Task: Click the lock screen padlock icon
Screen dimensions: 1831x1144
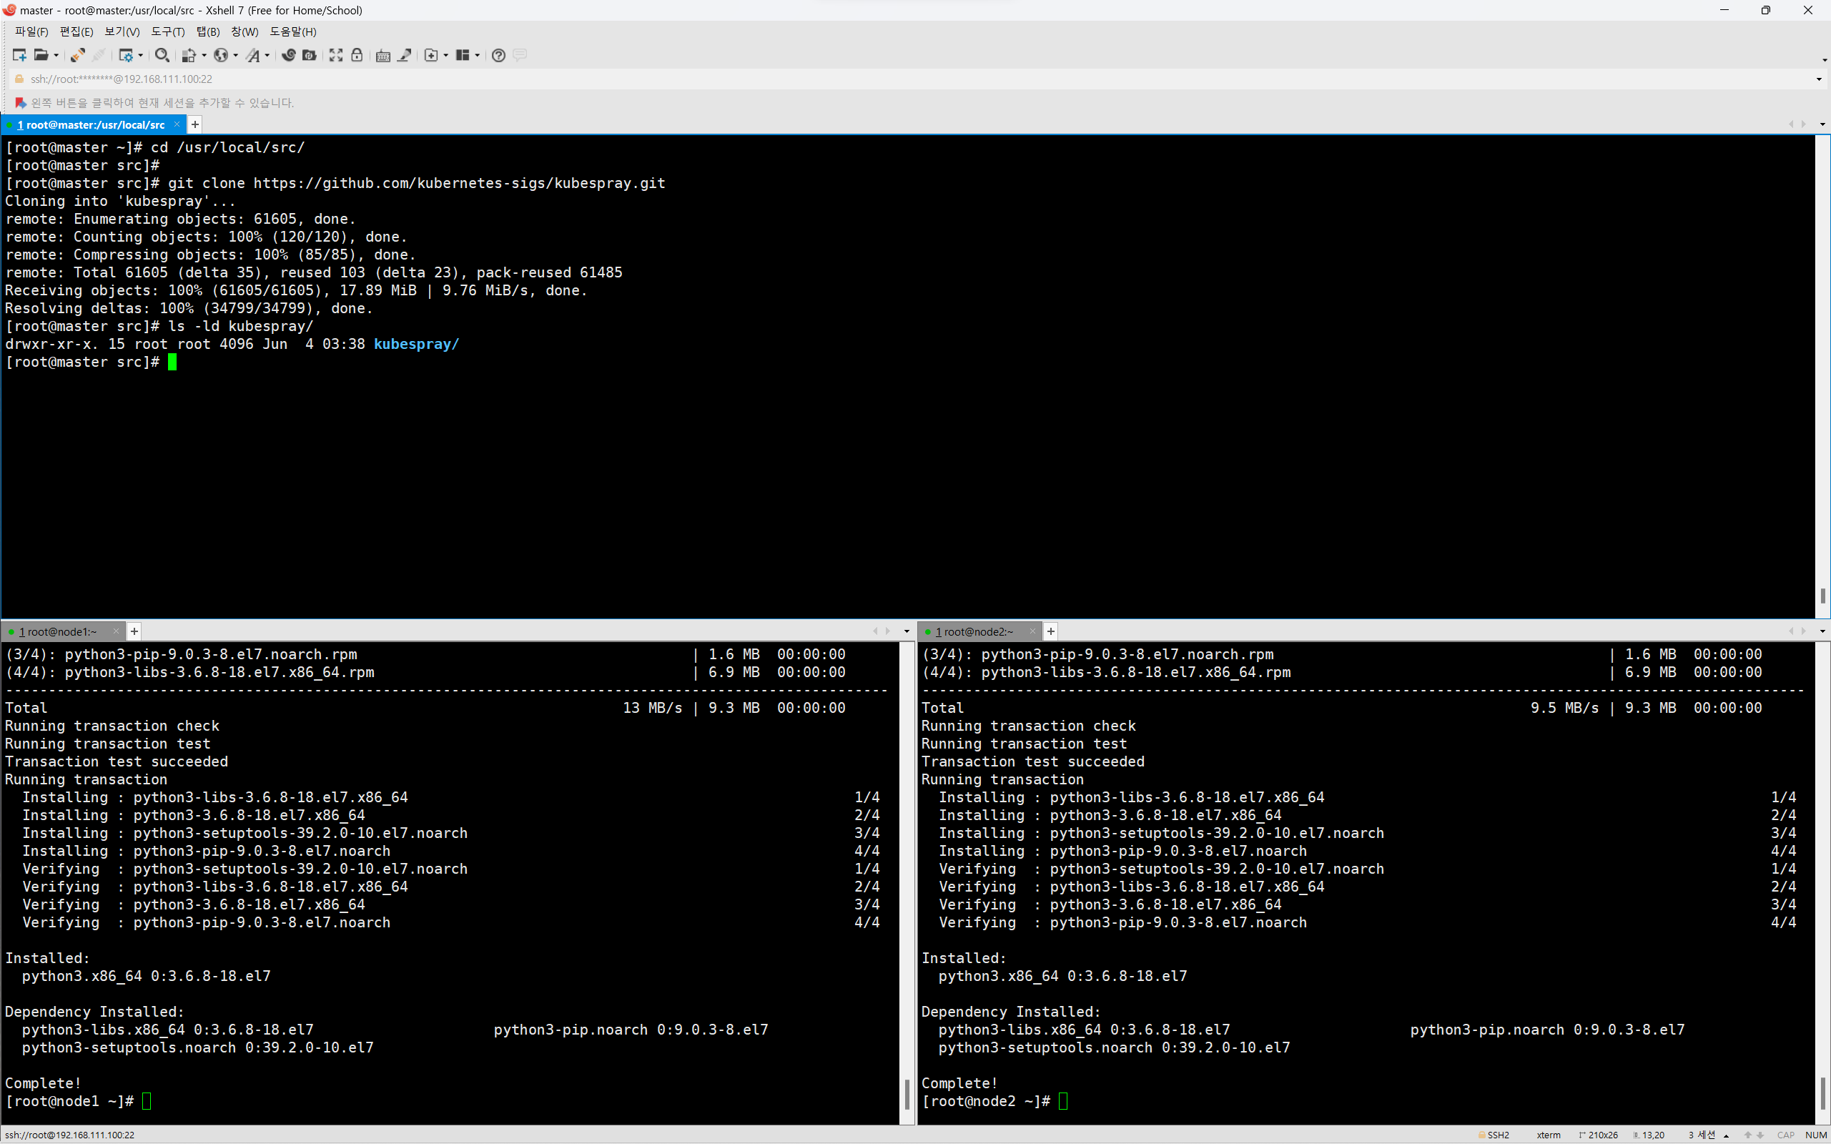Action: click(x=357, y=55)
